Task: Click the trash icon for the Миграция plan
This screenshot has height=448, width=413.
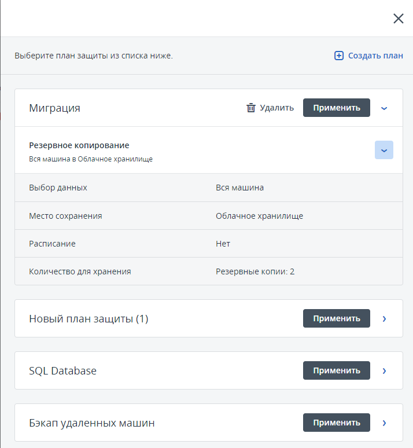Action: click(x=251, y=108)
